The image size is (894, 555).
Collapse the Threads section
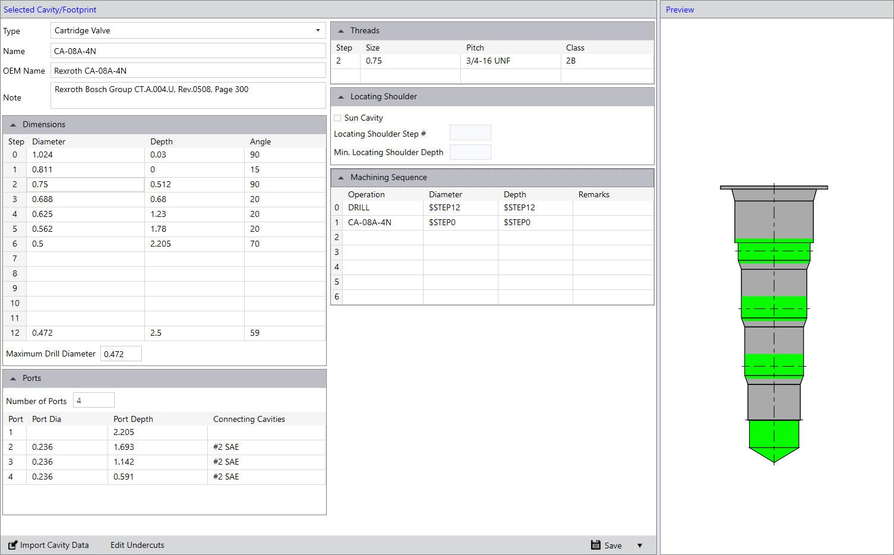point(341,31)
